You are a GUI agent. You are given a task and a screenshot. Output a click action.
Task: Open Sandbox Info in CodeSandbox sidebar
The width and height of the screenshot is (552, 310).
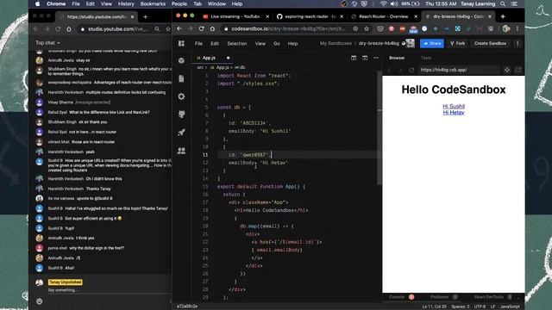[x=181, y=60]
